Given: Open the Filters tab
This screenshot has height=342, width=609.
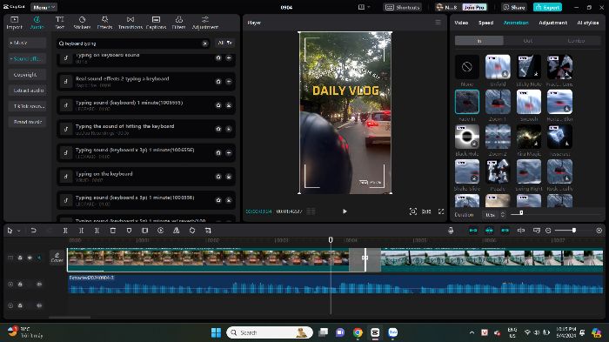Looking at the screenshot, I should 178,23.
